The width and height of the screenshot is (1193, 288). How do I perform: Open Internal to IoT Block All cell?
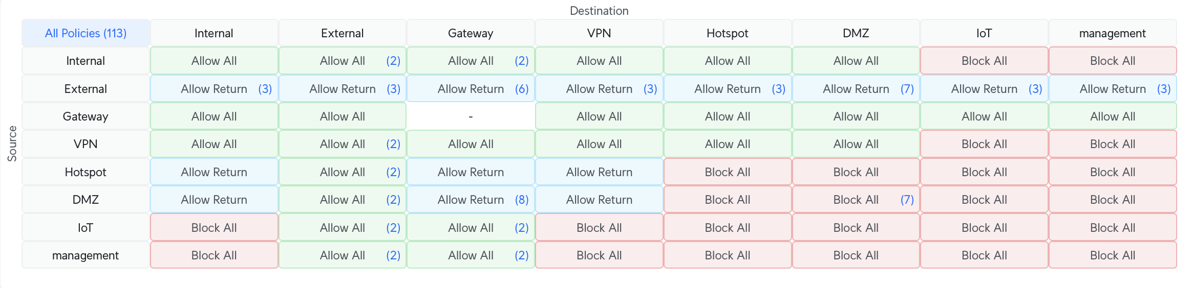(984, 61)
